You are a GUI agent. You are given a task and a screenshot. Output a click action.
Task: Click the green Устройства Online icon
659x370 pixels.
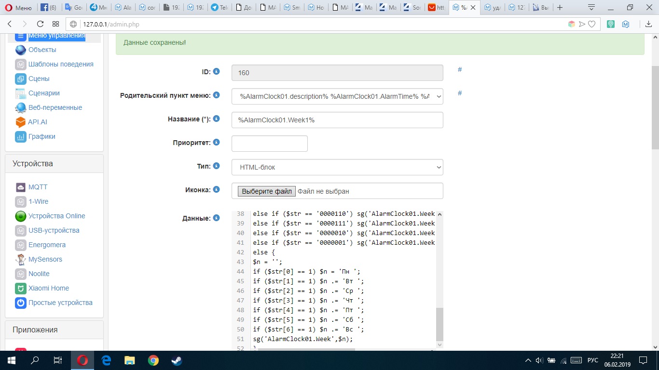(x=21, y=216)
